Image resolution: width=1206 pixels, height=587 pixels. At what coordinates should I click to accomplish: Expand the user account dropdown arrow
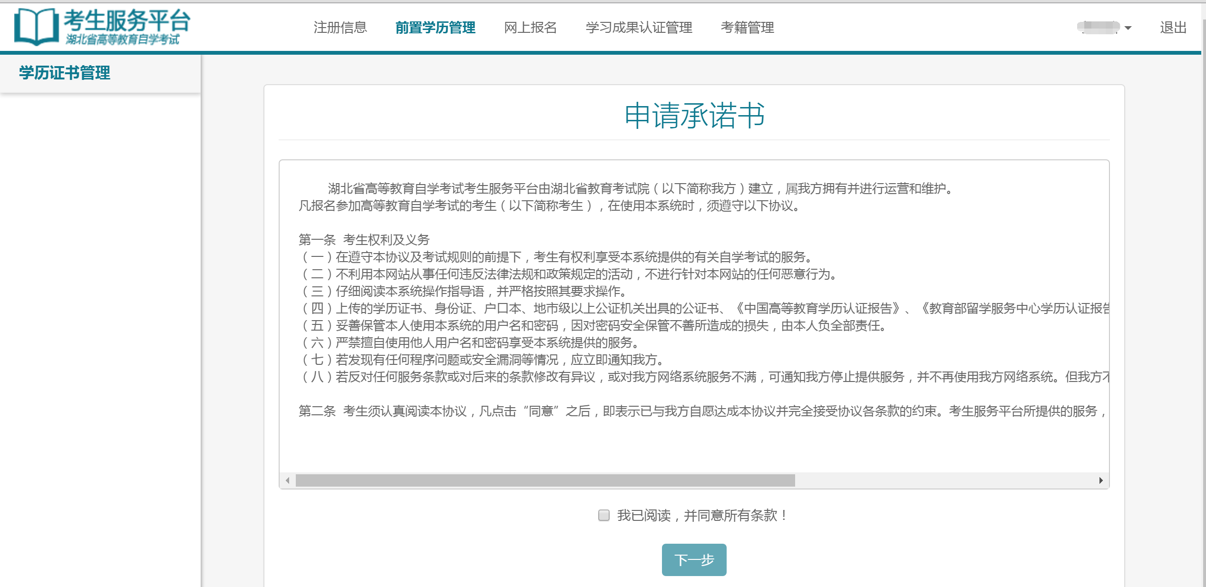[1128, 28]
